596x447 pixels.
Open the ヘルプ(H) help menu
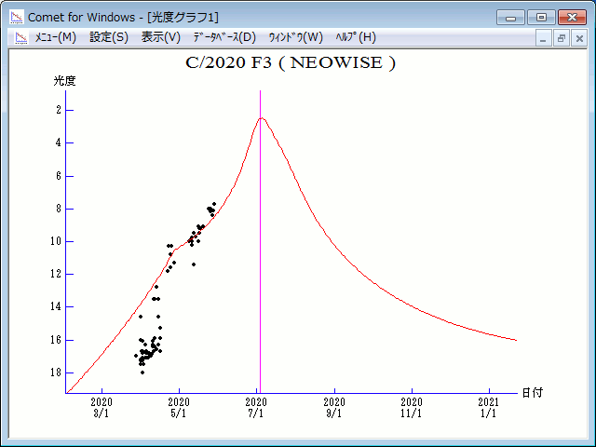pyautogui.click(x=355, y=37)
